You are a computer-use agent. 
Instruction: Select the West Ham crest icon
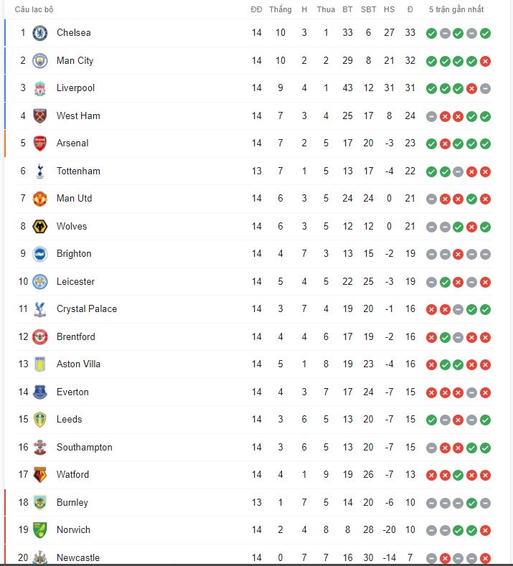(39, 116)
